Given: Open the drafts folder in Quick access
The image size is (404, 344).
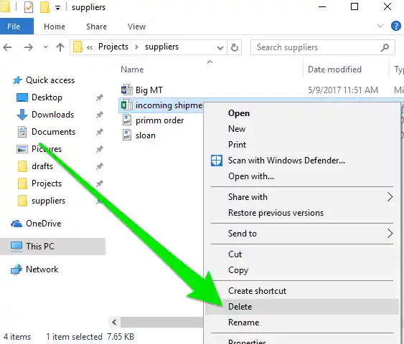Looking at the screenshot, I should point(42,166).
